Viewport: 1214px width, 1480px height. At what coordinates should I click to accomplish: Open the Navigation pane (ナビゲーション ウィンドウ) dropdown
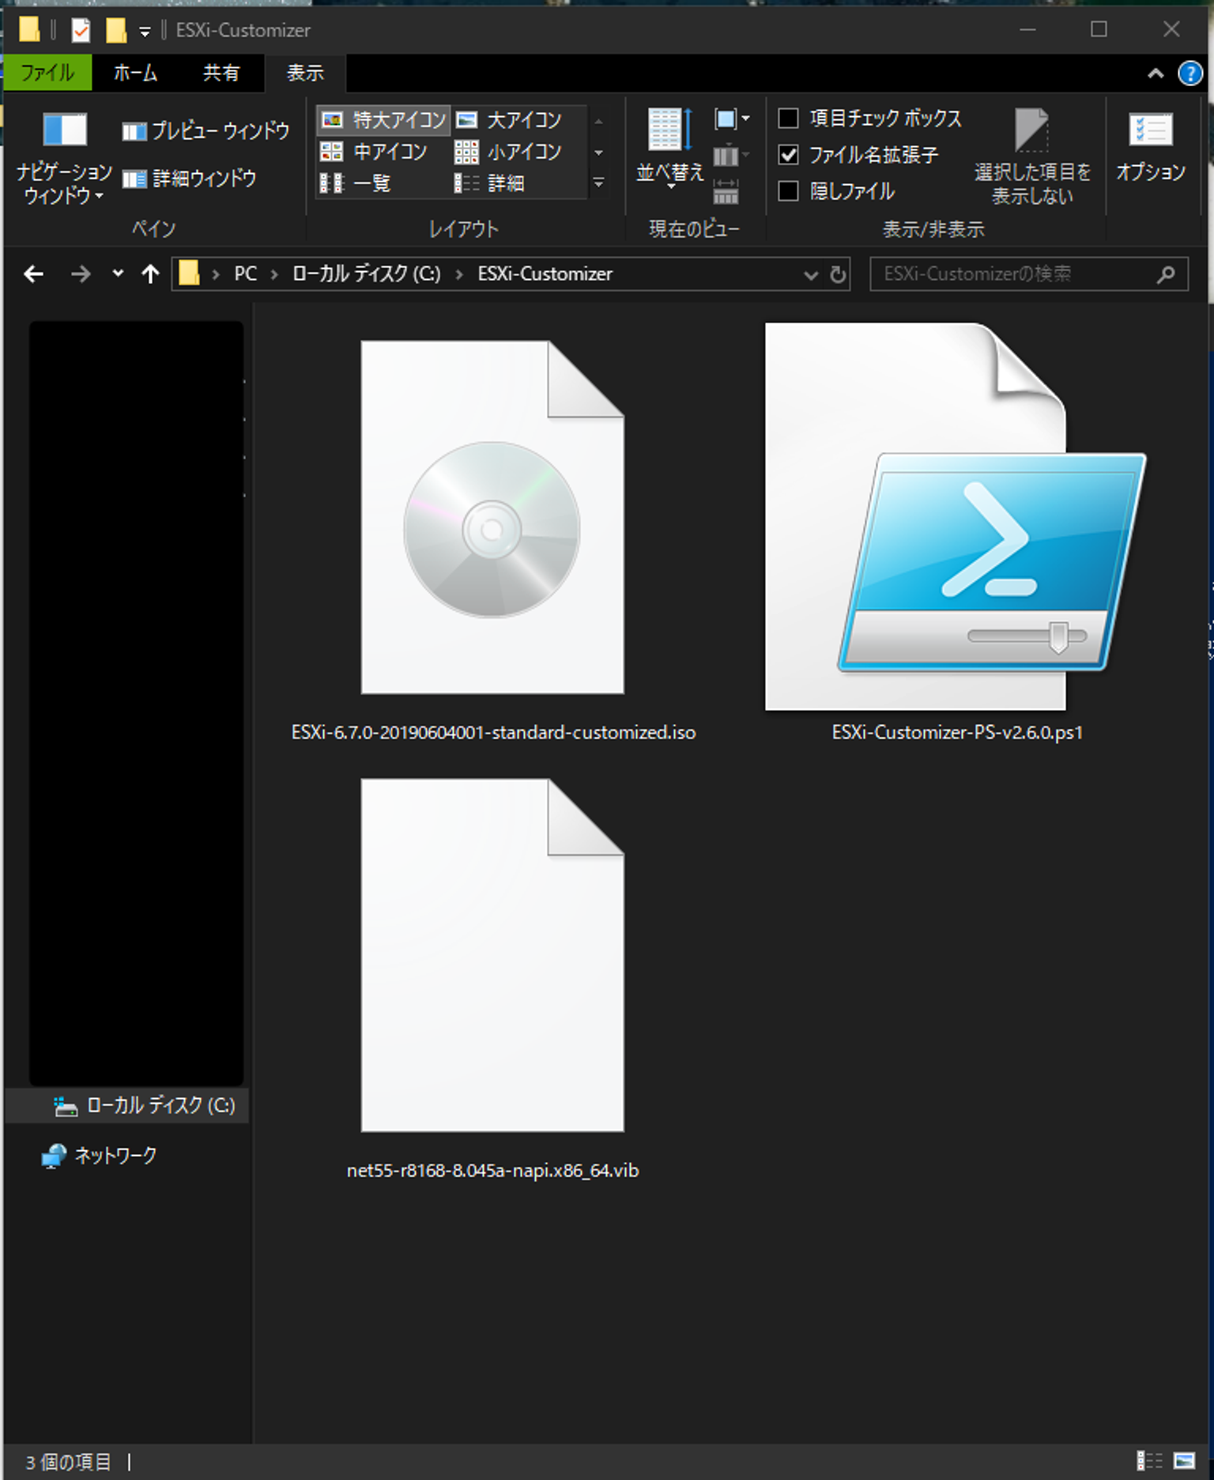click(x=64, y=160)
